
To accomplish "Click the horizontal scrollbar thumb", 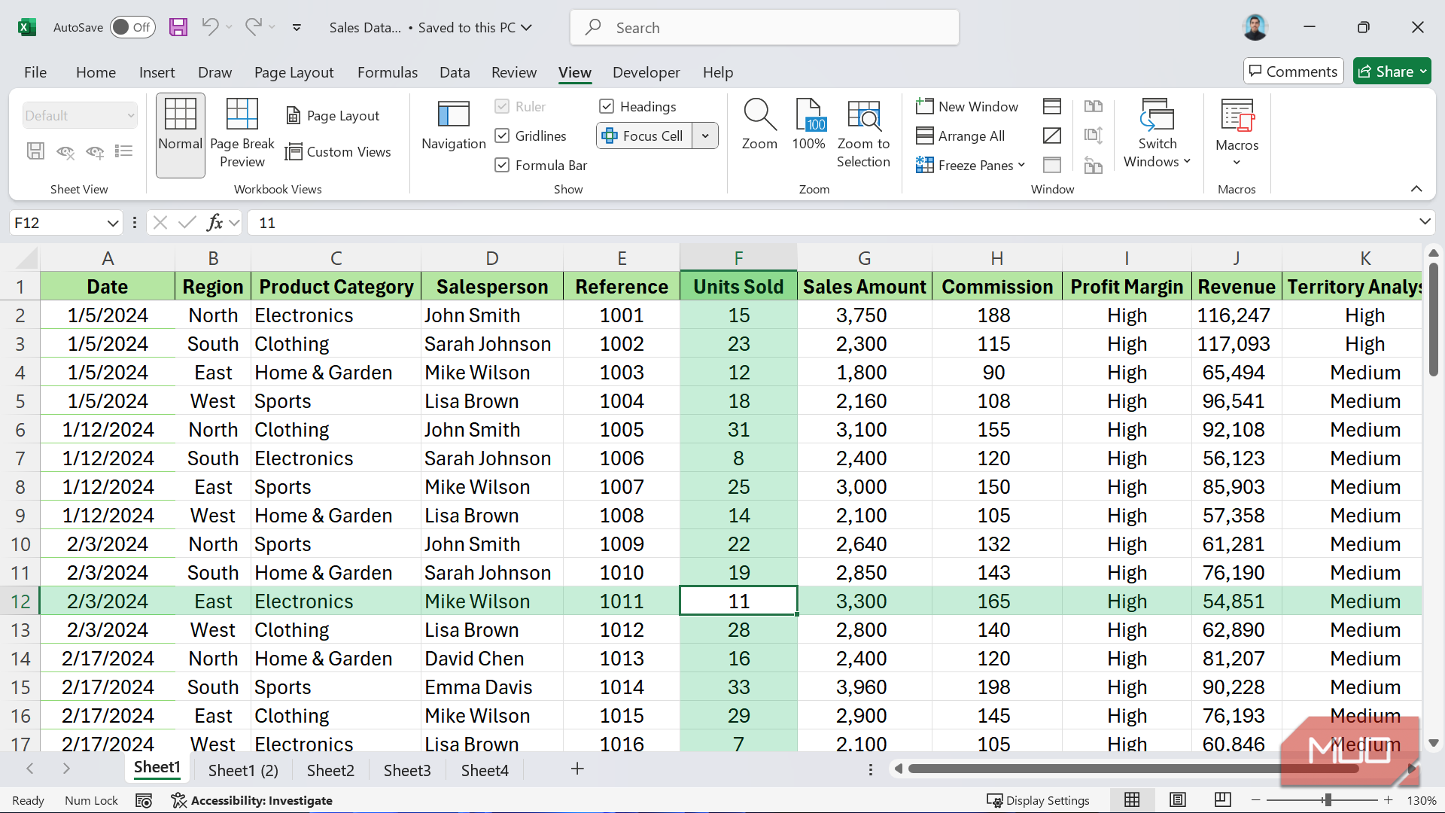I will (1133, 769).
